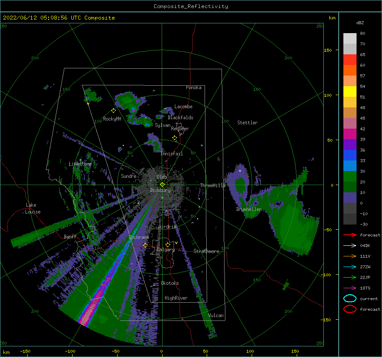The height and width of the screenshot is (357, 382).
Task: Click the yellow radar-center diamond at Olds
Action: (x=162, y=185)
